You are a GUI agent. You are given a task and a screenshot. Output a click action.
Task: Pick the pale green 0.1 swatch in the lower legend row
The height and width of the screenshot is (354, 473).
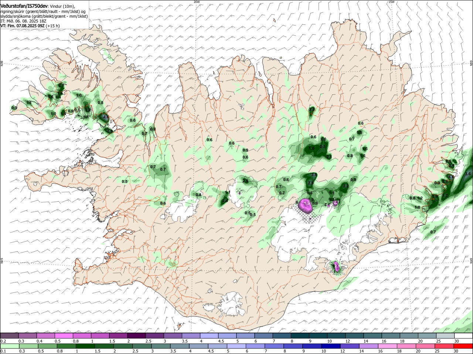10,346
